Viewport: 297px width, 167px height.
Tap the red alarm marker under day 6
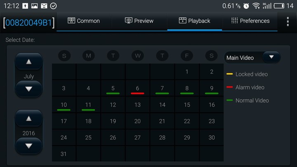pyautogui.click(x=137, y=93)
